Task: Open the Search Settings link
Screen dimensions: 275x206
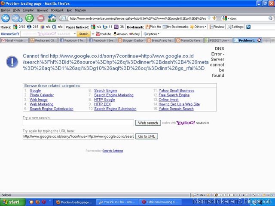Action: 113,151
